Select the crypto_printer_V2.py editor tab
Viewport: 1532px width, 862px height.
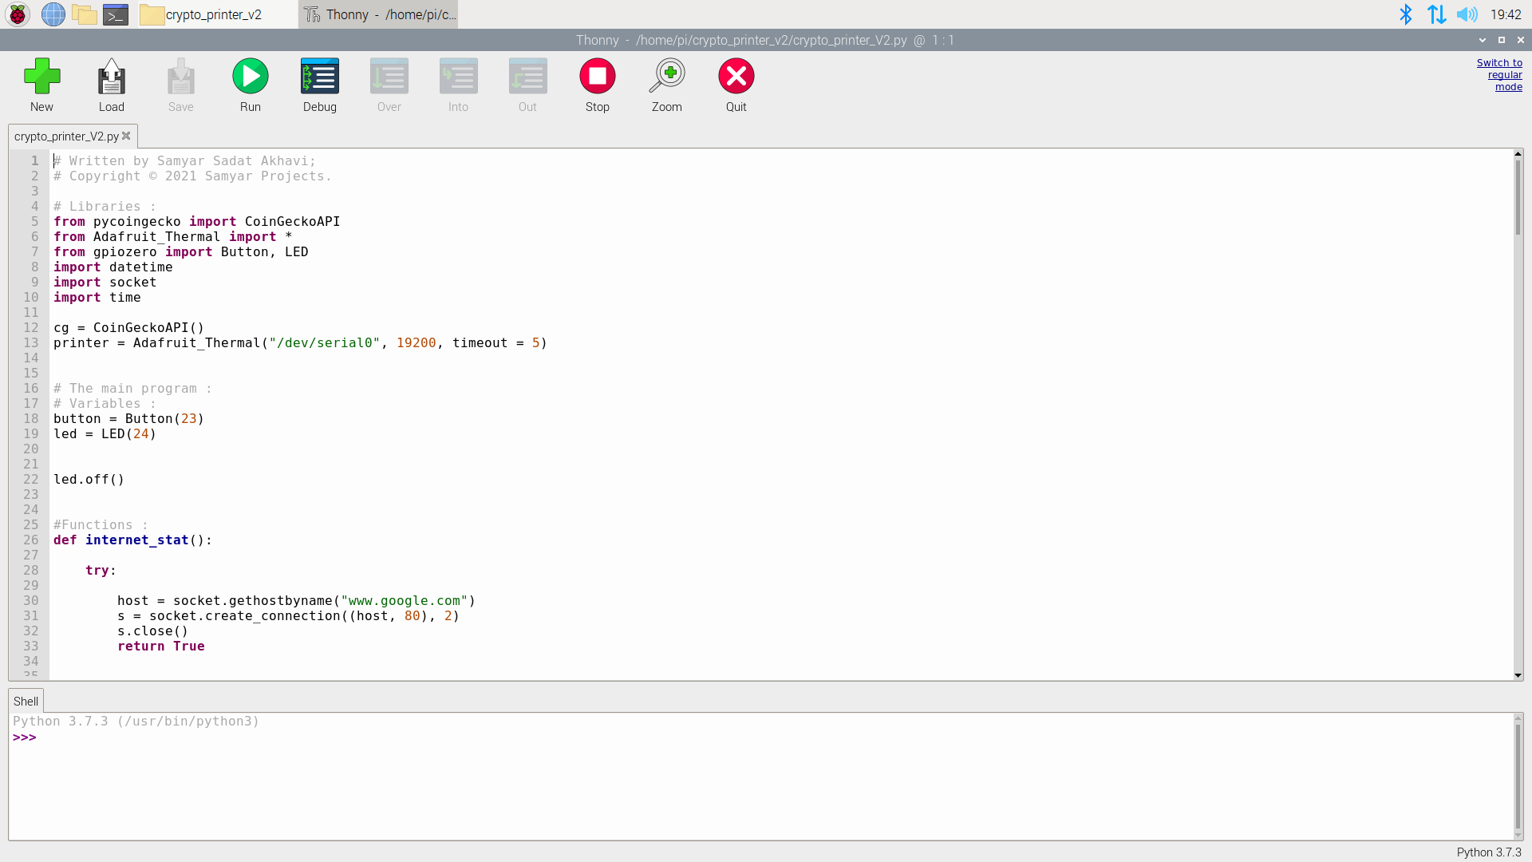[66, 136]
